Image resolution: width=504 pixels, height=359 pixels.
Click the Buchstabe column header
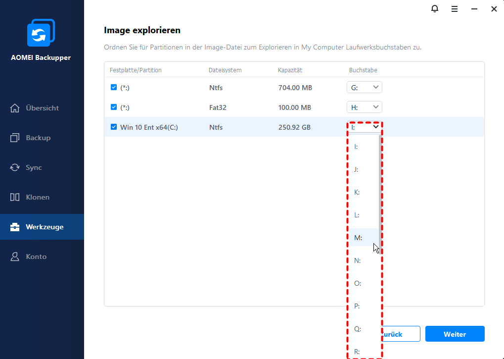tap(363, 70)
